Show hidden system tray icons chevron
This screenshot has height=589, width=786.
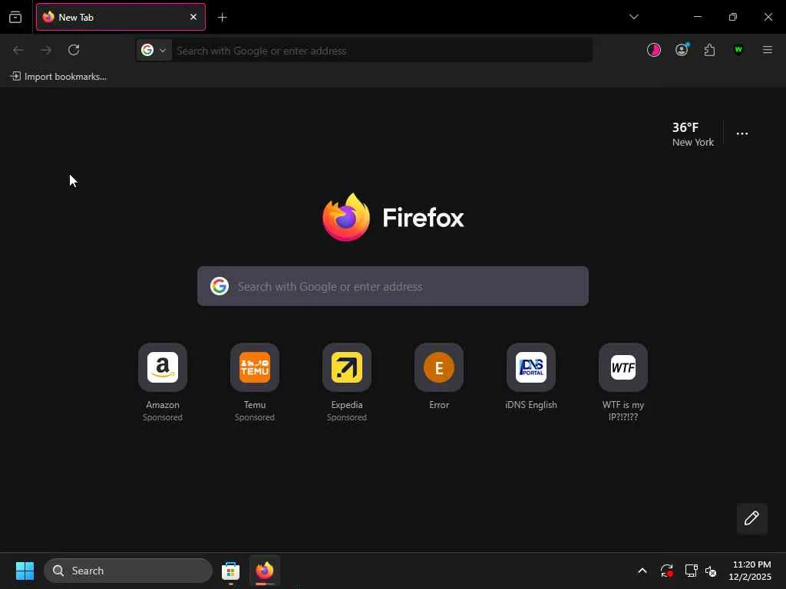pyautogui.click(x=642, y=571)
